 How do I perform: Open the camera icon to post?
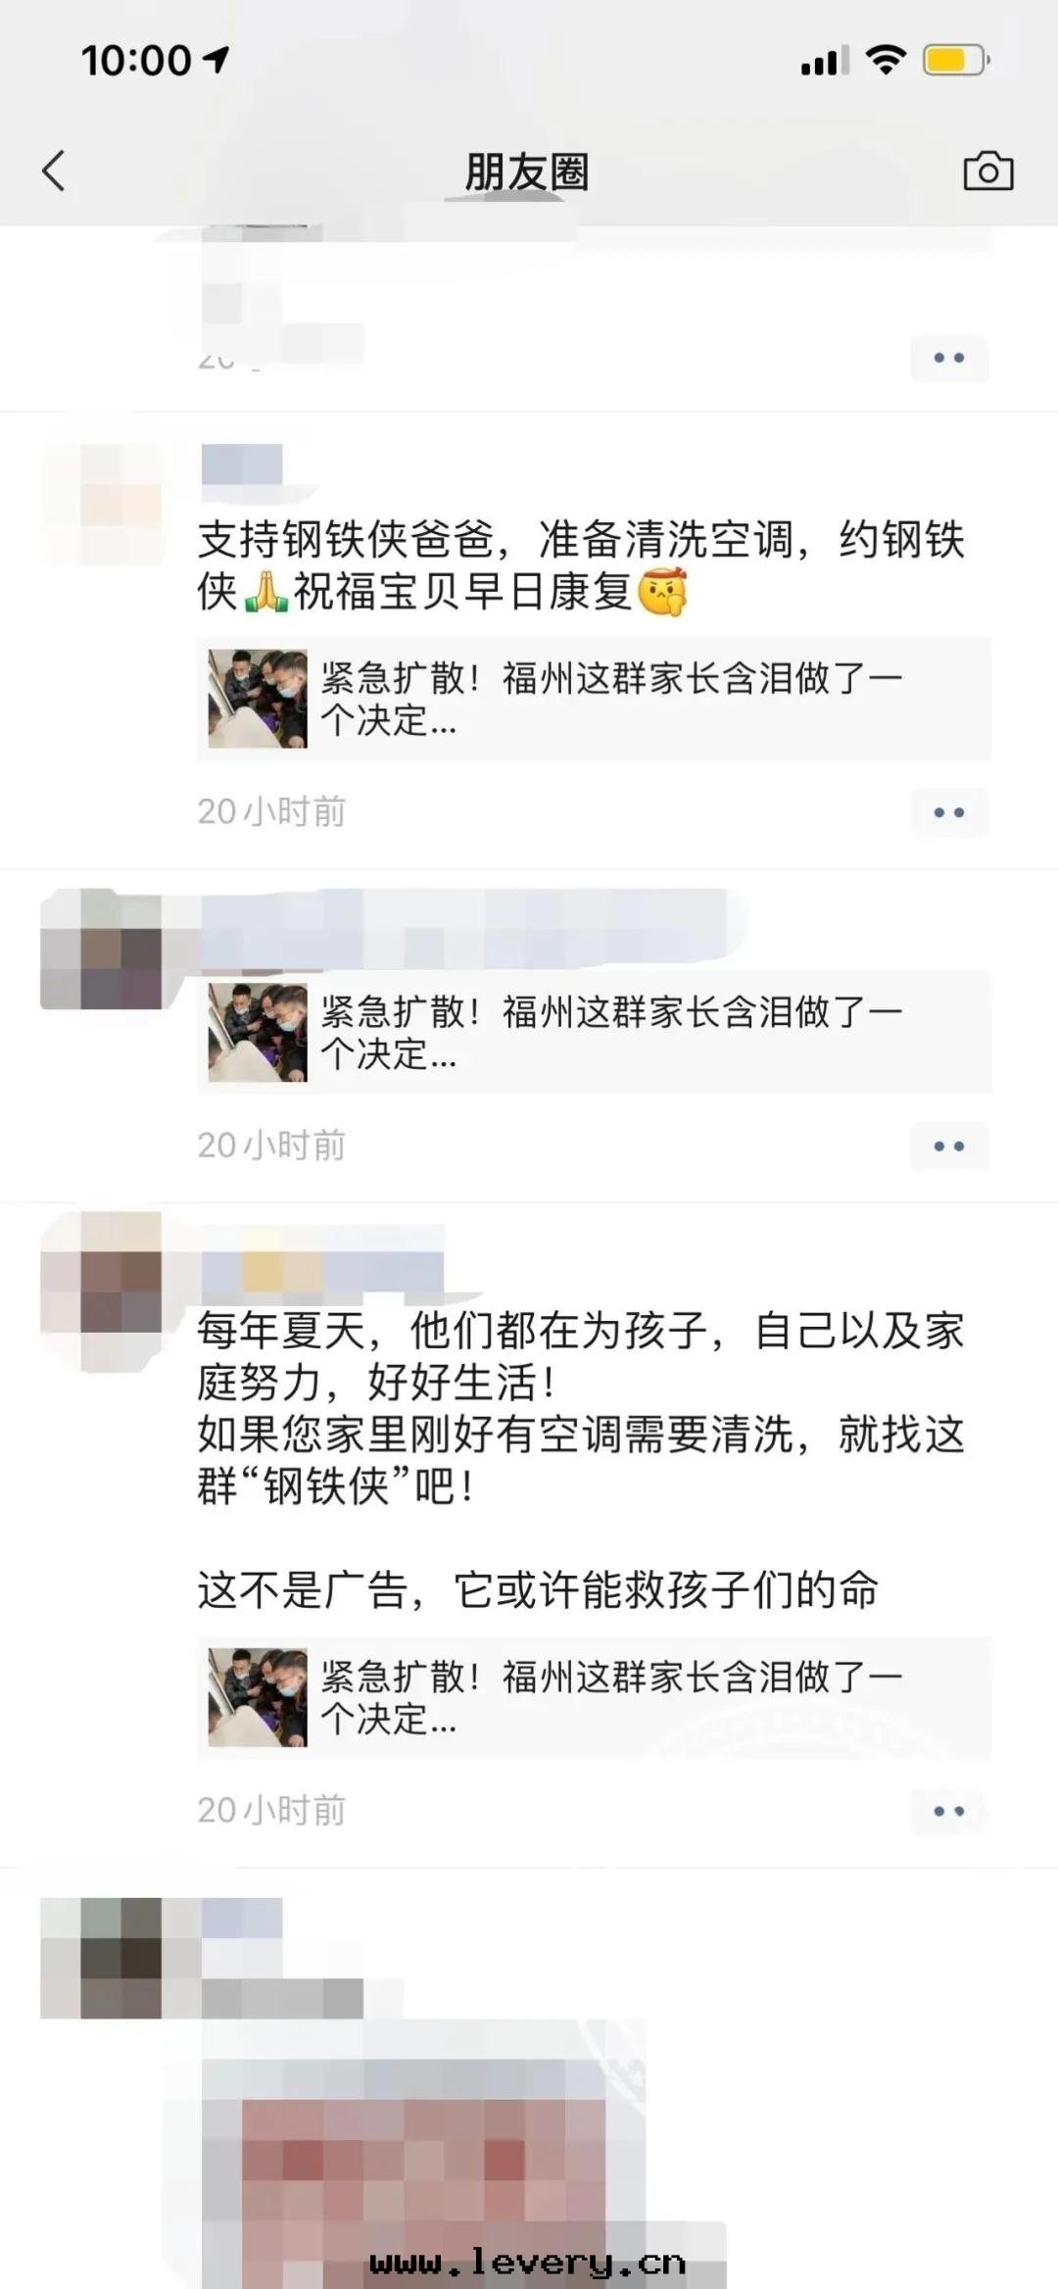[987, 171]
